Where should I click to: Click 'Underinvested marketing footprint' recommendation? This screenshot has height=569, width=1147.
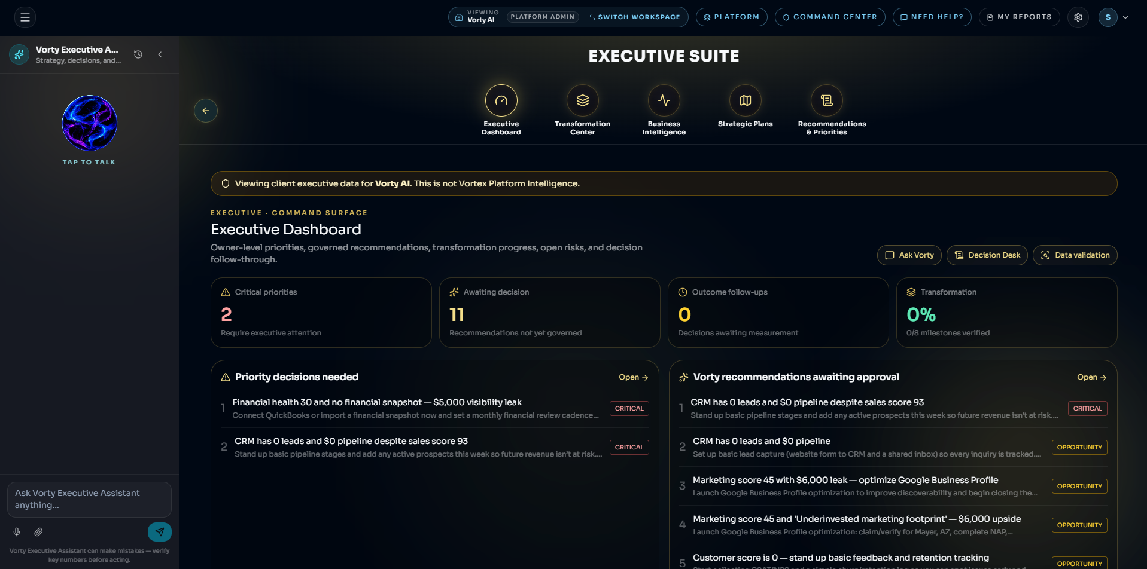893,525
